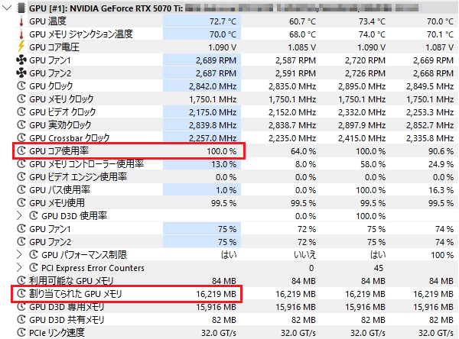
Task: Expand the GPU D3D 使用率 row
Action: [x=19, y=216]
